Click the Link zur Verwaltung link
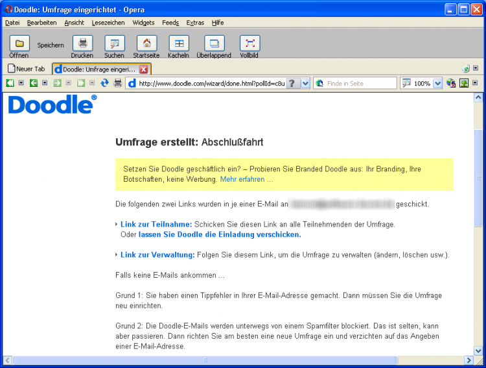 [x=157, y=254]
